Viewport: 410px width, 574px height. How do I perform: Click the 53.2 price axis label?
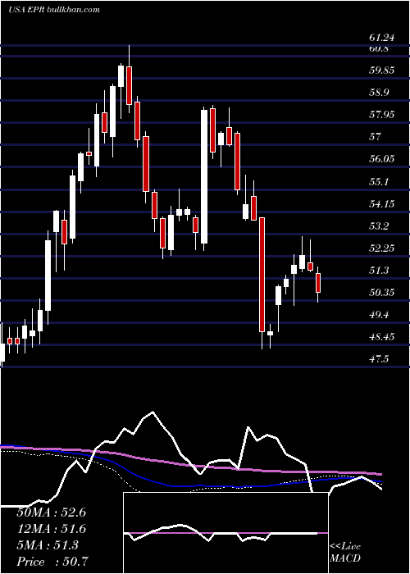379,225
